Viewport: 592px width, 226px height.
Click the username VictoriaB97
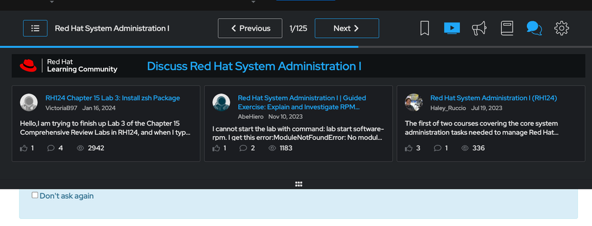62,108
